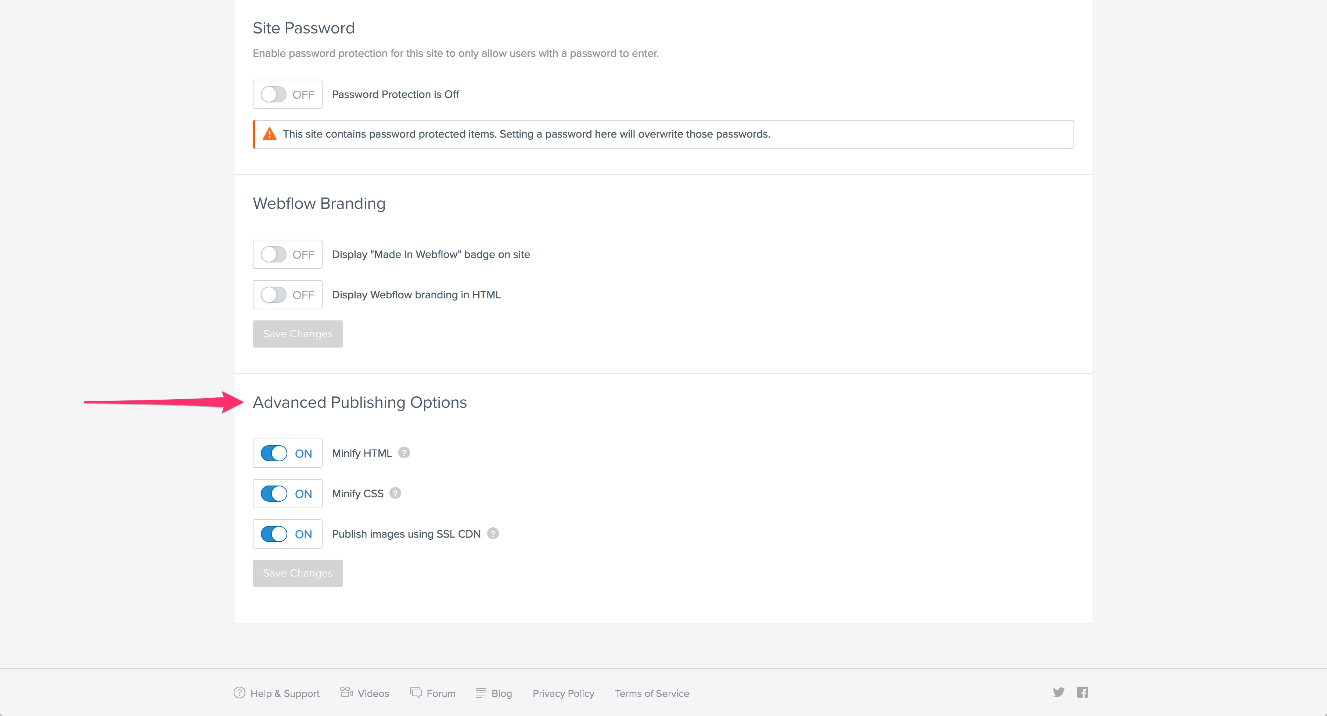Image resolution: width=1327 pixels, height=716 pixels.
Task: Click the Minify HTML help question icon
Action: pyautogui.click(x=404, y=453)
